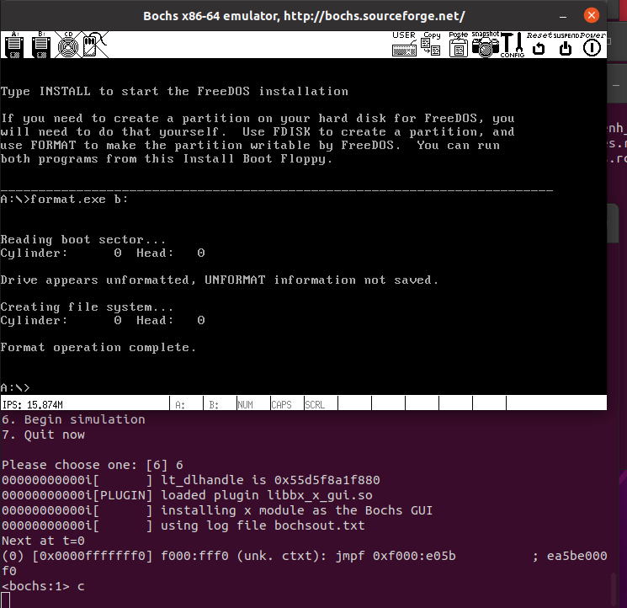This screenshot has height=608, width=627.
Task: Click 'Format operation complete.' text
Action: (x=98, y=347)
